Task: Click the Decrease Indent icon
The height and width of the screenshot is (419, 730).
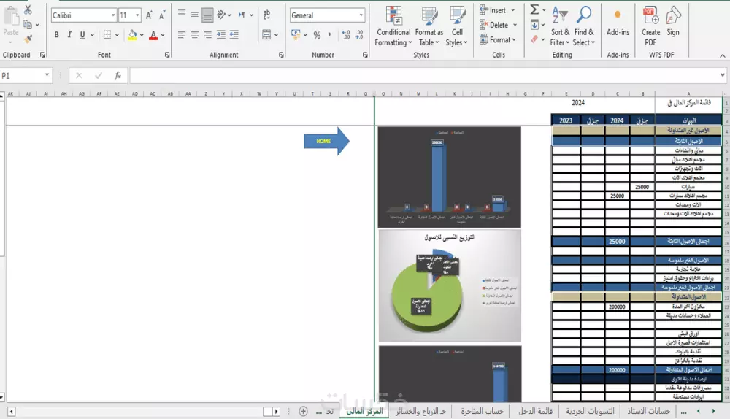Action: 220,34
